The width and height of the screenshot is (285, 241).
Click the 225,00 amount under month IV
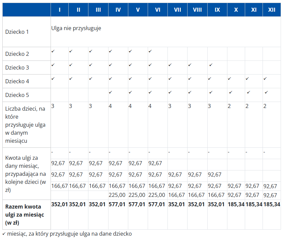pos(117,195)
